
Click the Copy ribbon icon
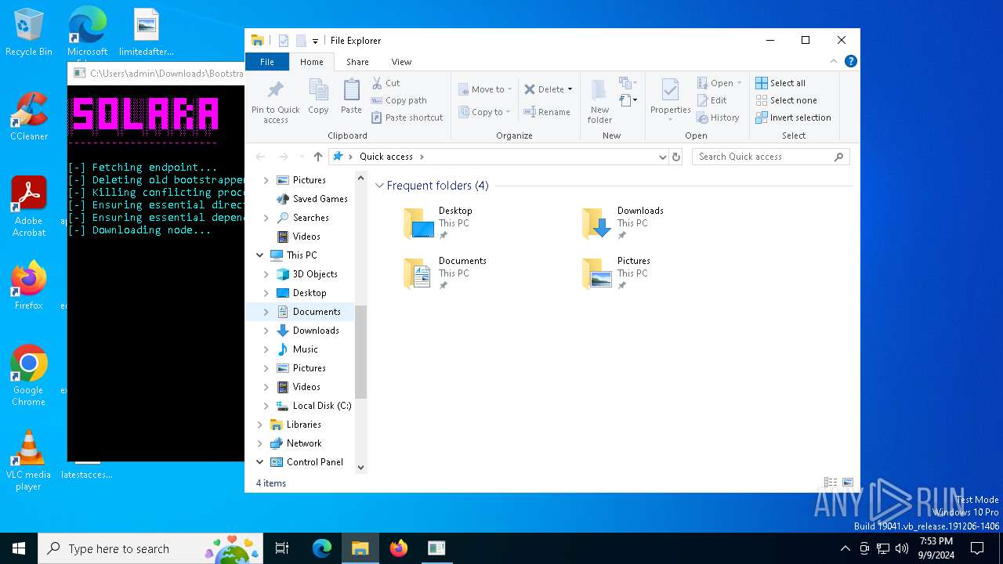[x=318, y=90]
